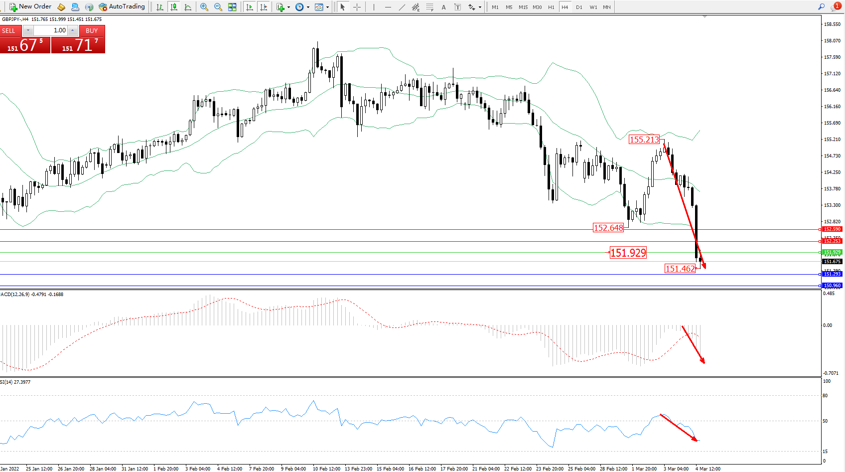Expand the chart templates dropdown arrow
The image size is (845, 472).
327,7
